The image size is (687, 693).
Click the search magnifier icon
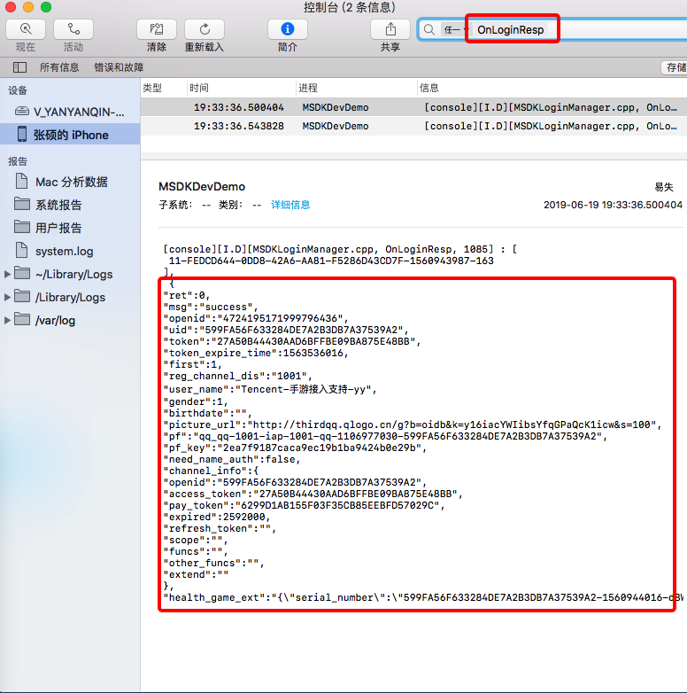click(x=428, y=29)
